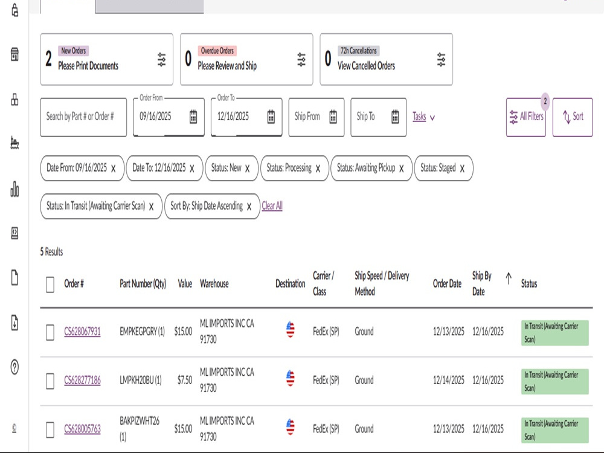
Task: Open order link CS628067931
Action: (82, 331)
